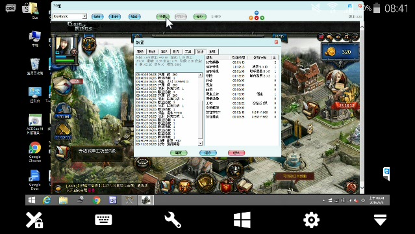Screen dimensions: 415x234
Task: Click the log list's vertical scrollbar thumb
Action: [200, 120]
